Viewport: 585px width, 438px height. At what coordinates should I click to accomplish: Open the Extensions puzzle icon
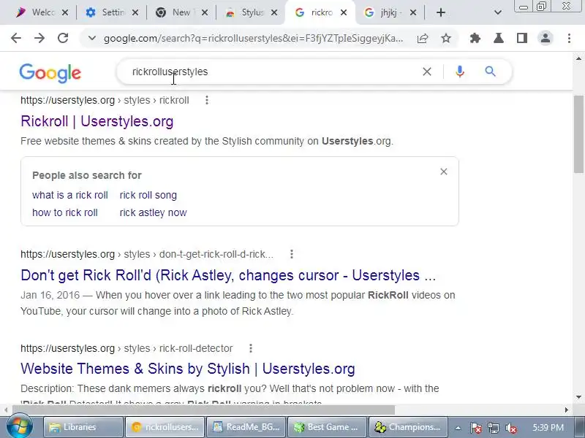click(x=475, y=38)
